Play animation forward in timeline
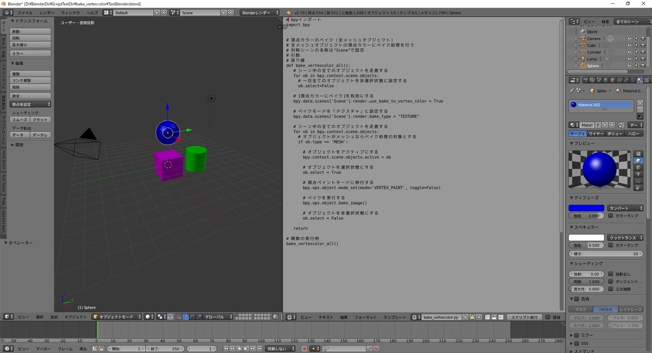The height and width of the screenshot is (353, 652). [246, 349]
